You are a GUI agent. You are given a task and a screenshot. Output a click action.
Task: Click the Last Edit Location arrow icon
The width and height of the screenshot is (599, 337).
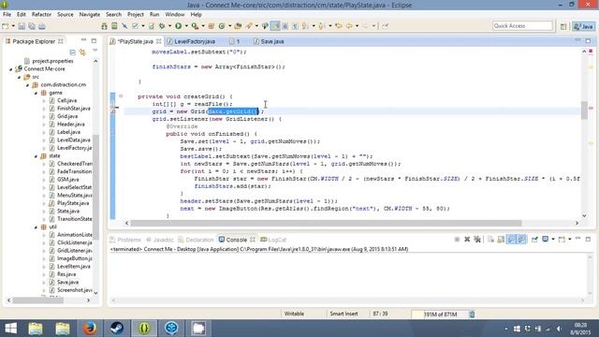click(339, 26)
